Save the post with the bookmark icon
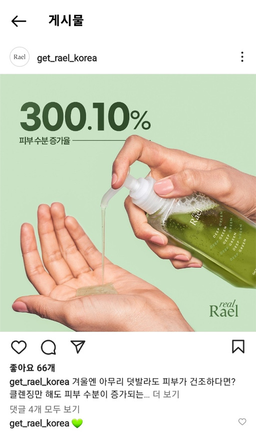 pos(238,347)
